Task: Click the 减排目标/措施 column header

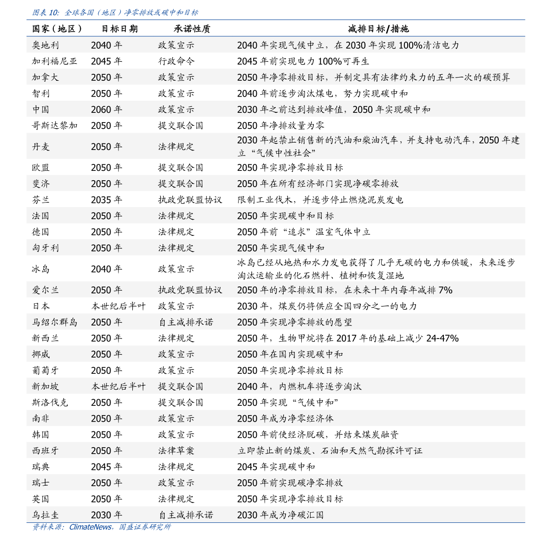Action: point(378,29)
